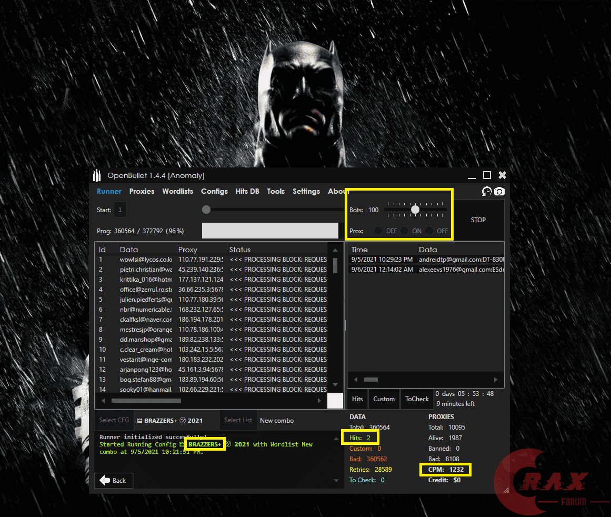The image size is (611, 517).
Task: Show the ToCheck results
Action: tap(416, 399)
